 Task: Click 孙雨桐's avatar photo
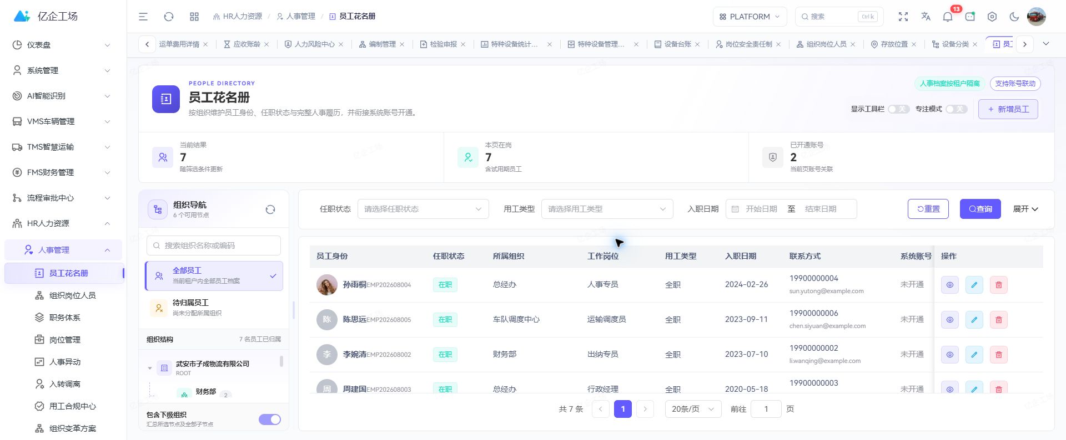point(327,285)
